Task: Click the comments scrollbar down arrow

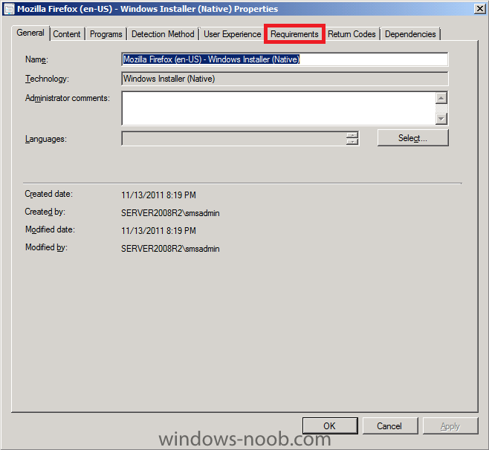Action: point(441,118)
